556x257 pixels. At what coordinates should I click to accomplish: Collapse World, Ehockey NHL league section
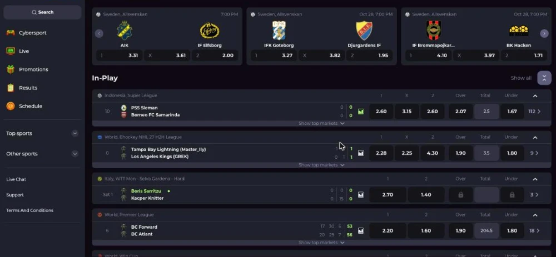pos(535,137)
